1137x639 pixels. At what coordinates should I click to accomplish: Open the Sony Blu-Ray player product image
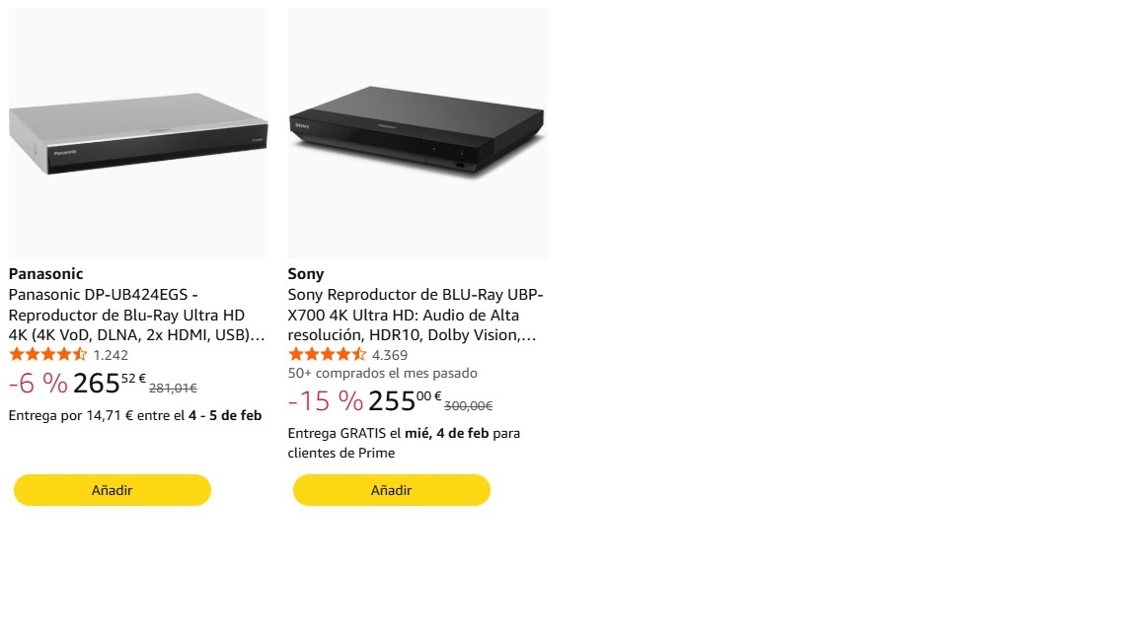pyautogui.click(x=417, y=133)
